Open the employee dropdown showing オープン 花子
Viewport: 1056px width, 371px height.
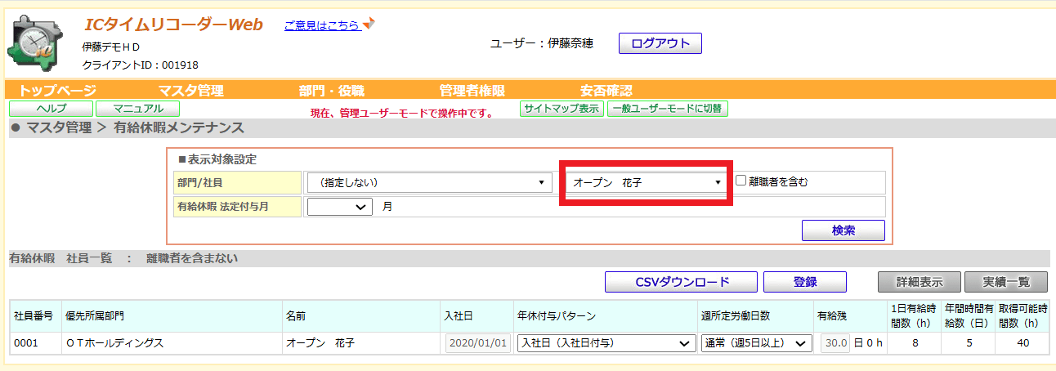tap(646, 182)
